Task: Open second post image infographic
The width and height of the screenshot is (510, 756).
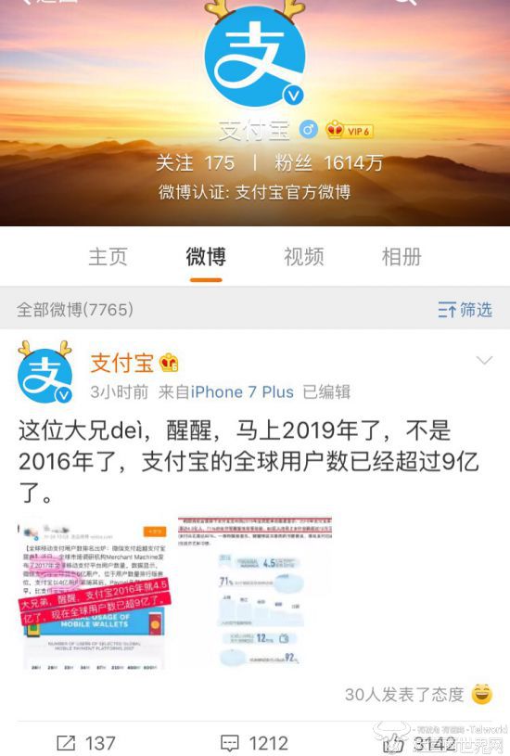Action: pos(254,592)
